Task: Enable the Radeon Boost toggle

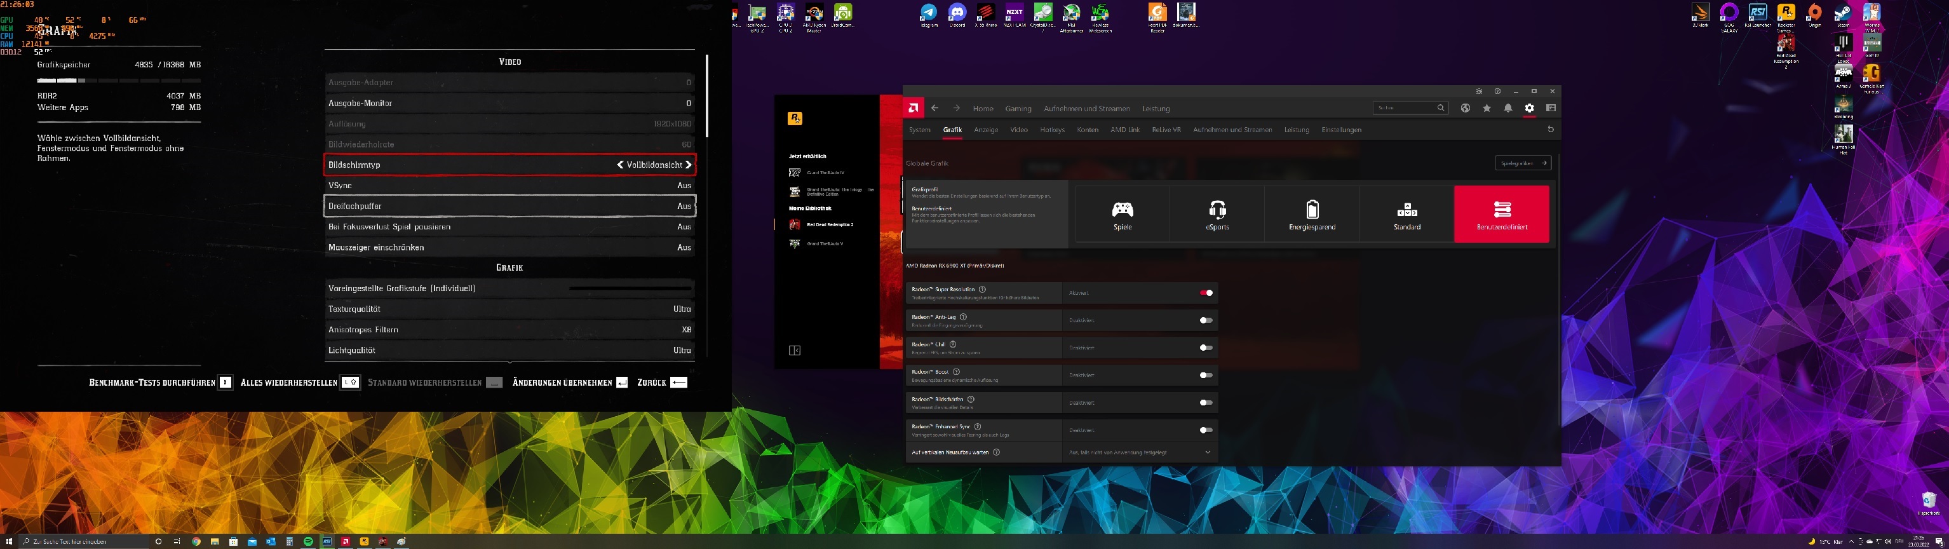Action: pos(1206,375)
